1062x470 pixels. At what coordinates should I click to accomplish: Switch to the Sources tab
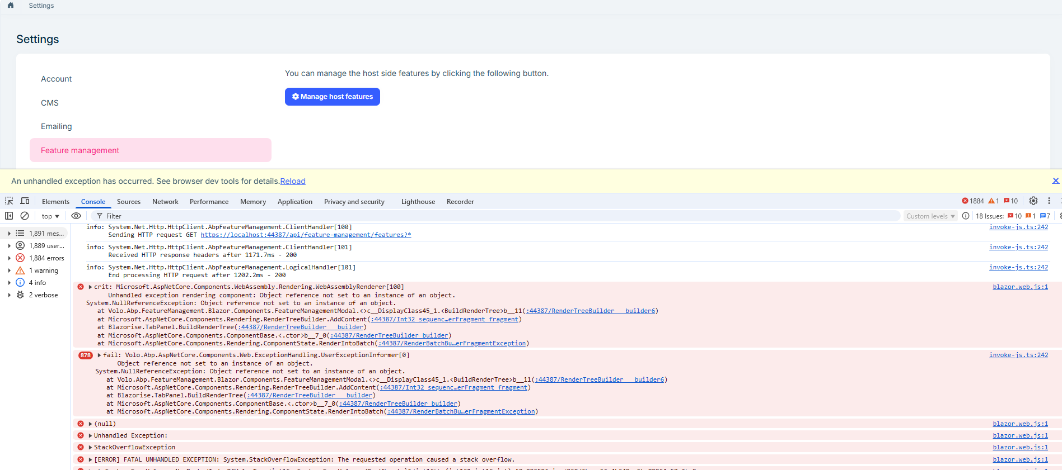click(x=129, y=202)
